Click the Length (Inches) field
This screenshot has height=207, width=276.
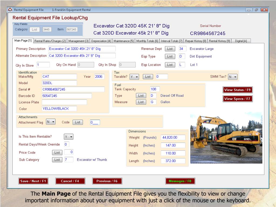(173, 161)
